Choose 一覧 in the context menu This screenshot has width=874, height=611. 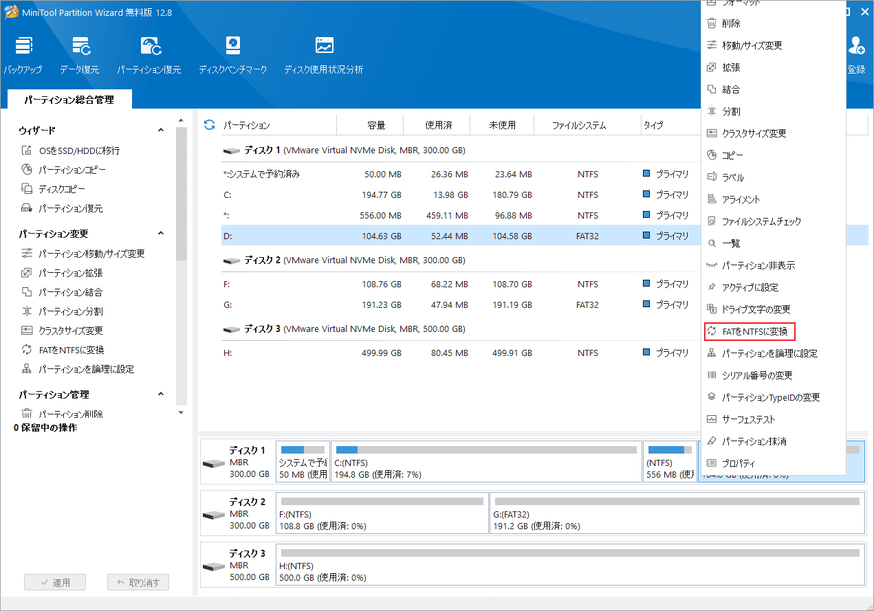pyautogui.click(x=774, y=243)
